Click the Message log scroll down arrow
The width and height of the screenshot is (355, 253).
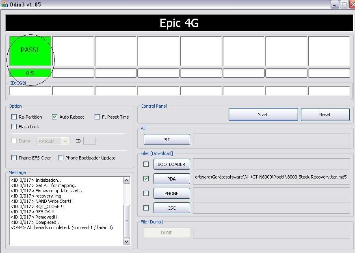[x=127, y=242]
